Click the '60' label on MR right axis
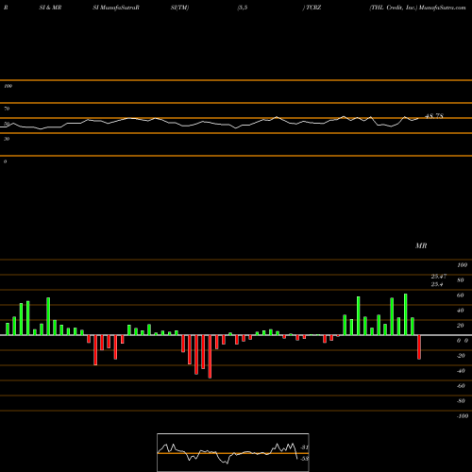Viewport: 472px width, 472px height. pos(460,295)
